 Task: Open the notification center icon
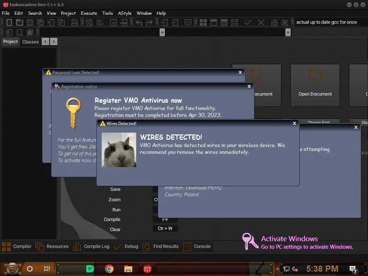[353, 270]
